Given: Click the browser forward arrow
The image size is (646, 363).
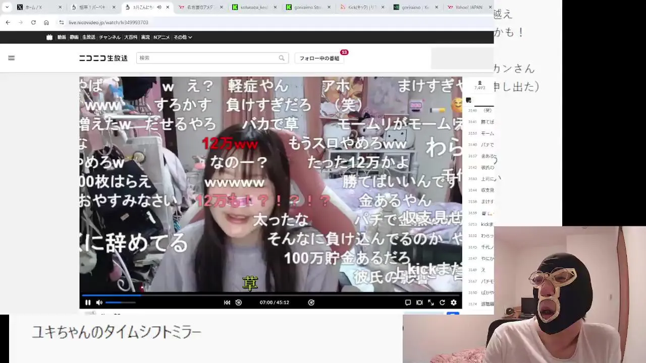Looking at the screenshot, I should [x=21, y=22].
